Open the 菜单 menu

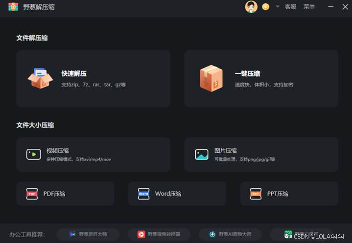309,7
